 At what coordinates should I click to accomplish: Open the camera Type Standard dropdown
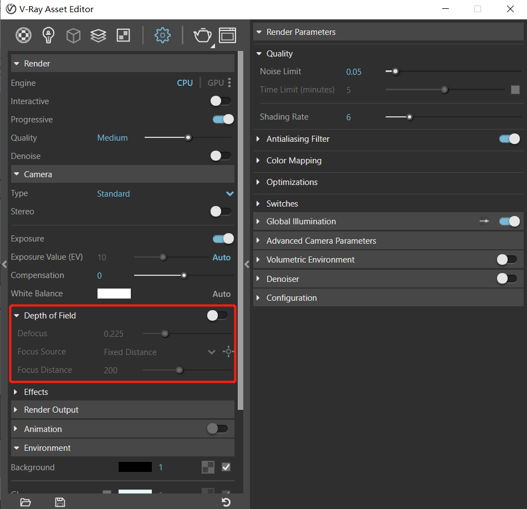pos(165,193)
